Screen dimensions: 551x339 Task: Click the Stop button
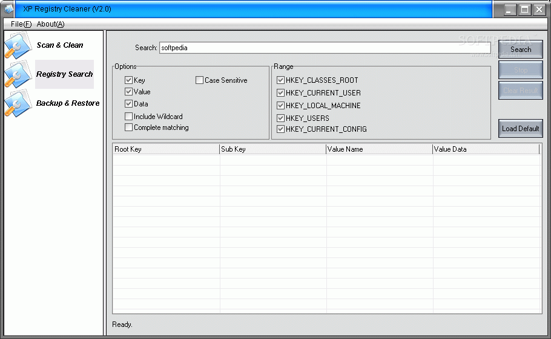point(521,69)
